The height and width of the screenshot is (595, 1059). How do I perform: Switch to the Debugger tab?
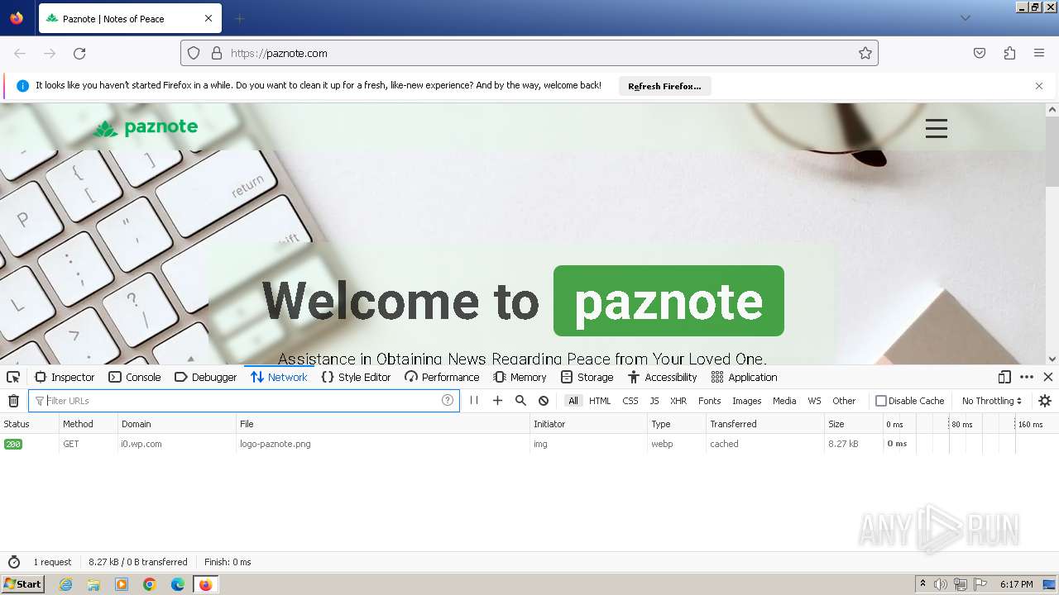pyautogui.click(x=206, y=377)
